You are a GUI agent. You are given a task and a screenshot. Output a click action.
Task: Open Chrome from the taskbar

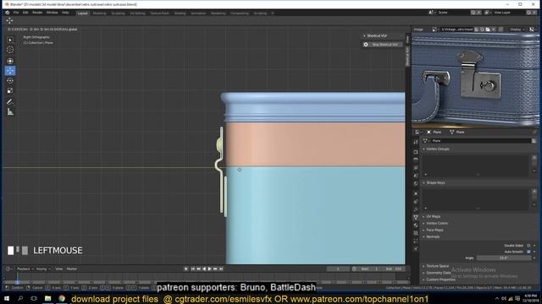pos(62,298)
